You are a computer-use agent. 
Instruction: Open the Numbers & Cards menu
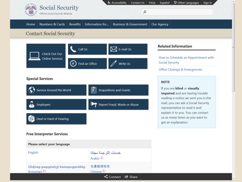[52, 24]
